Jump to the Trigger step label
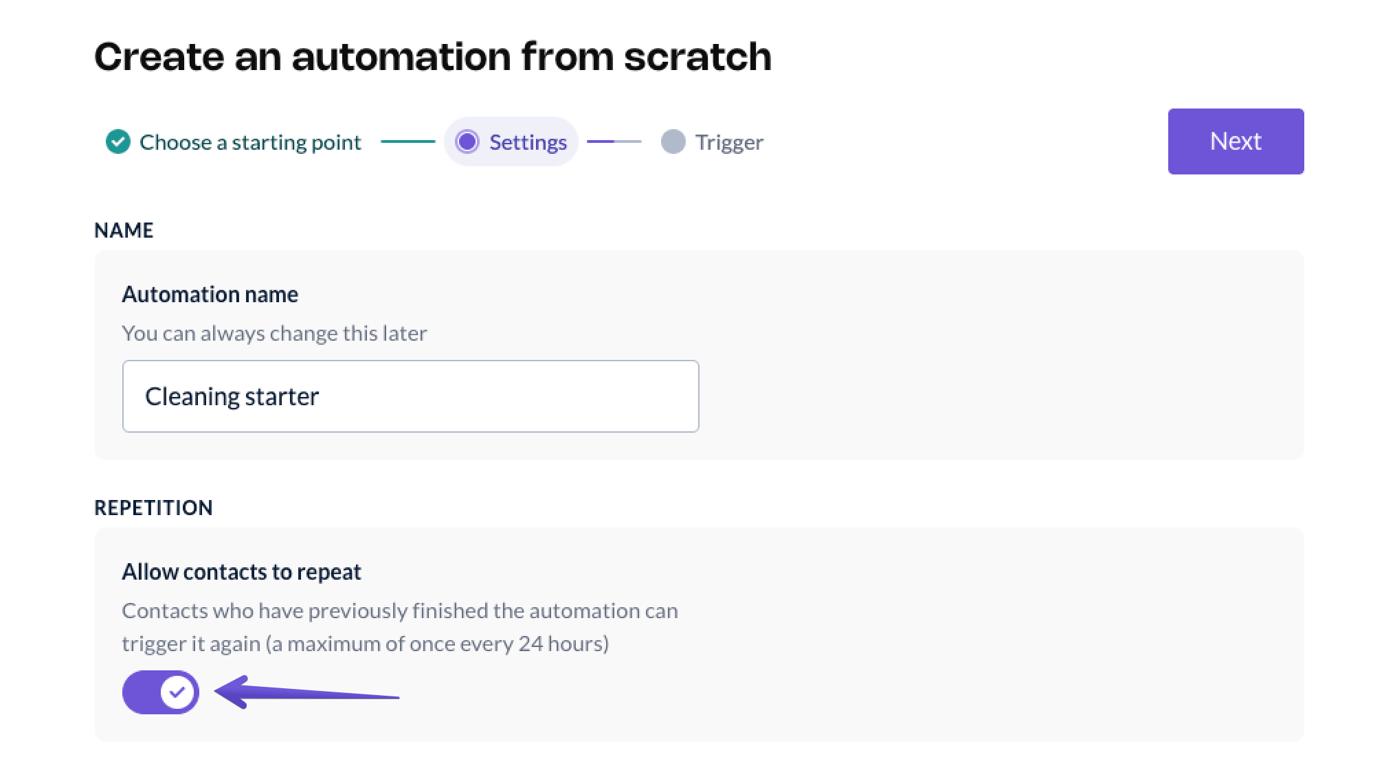Image resolution: width=1373 pixels, height=761 pixels. point(728,142)
